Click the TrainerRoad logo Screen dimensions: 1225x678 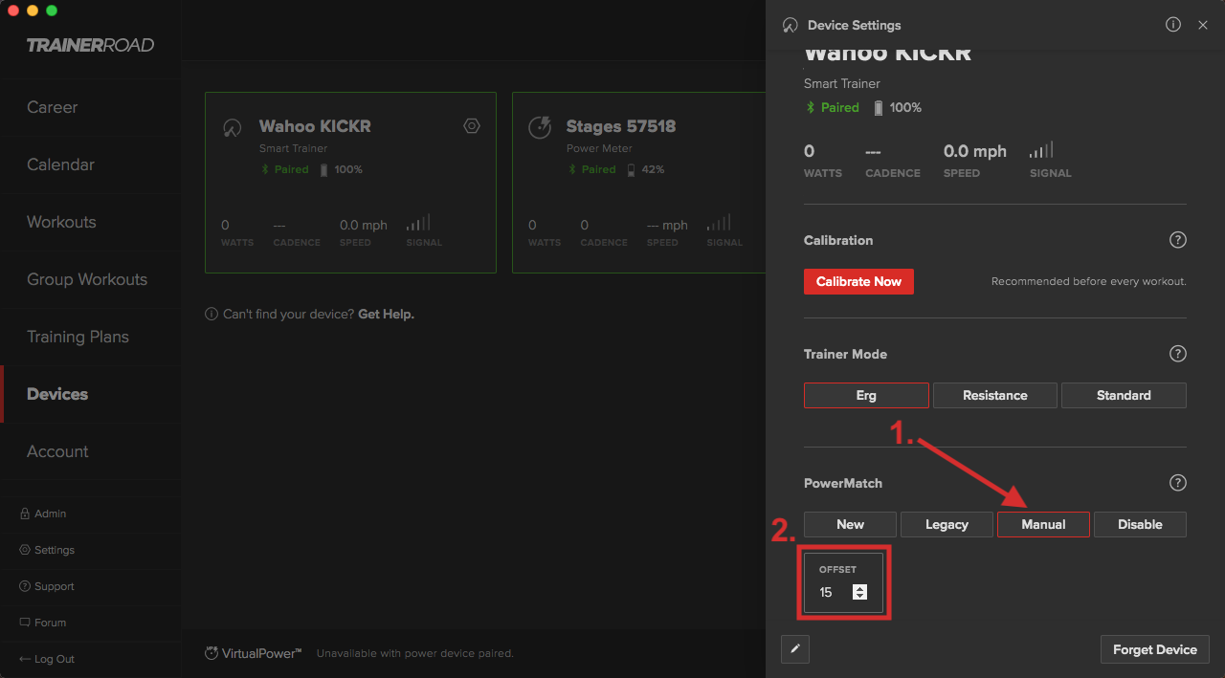click(x=90, y=45)
